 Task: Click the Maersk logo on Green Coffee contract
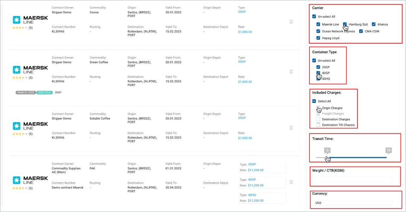point(30,69)
